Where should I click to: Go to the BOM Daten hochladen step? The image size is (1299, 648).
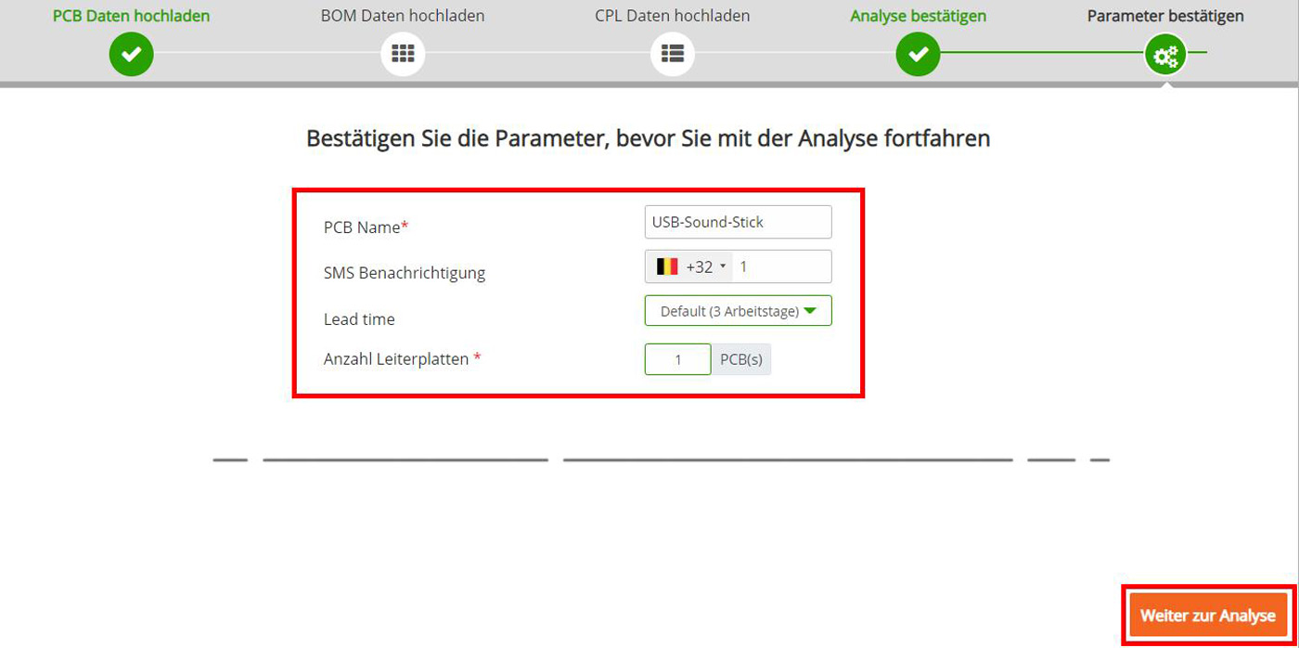pos(402,16)
